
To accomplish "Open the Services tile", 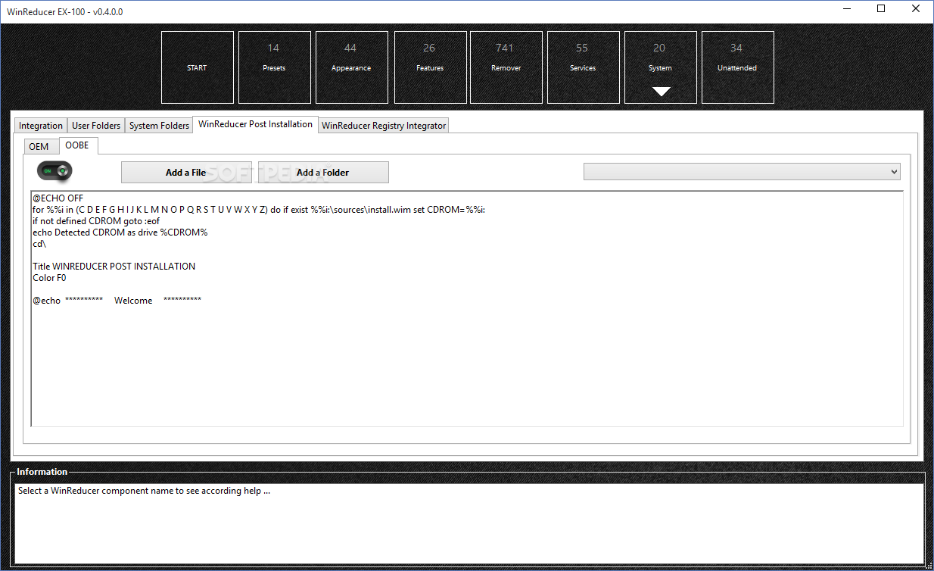I will pos(583,67).
